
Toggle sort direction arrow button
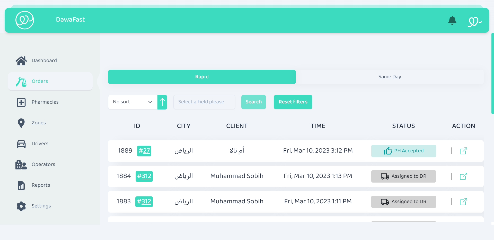[162, 102]
